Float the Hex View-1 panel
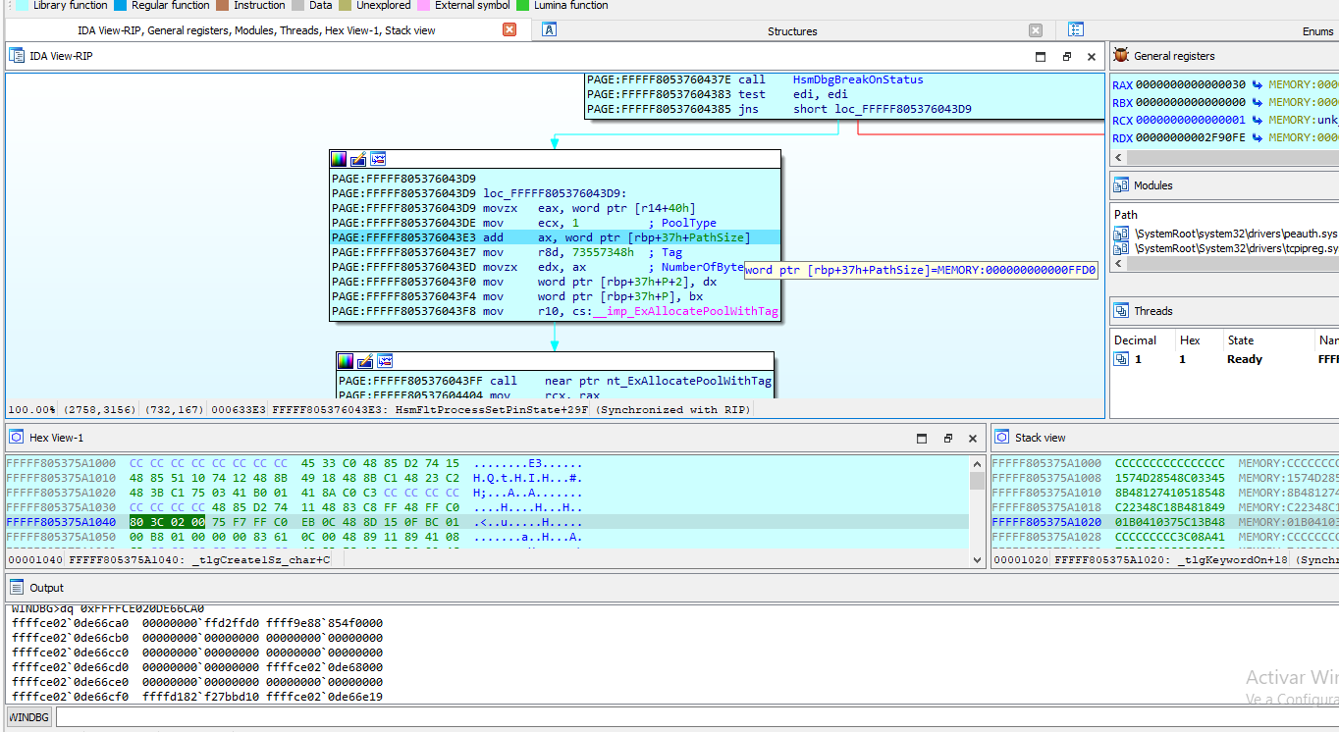Screen dimensions: 1339x732 (948, 439)
